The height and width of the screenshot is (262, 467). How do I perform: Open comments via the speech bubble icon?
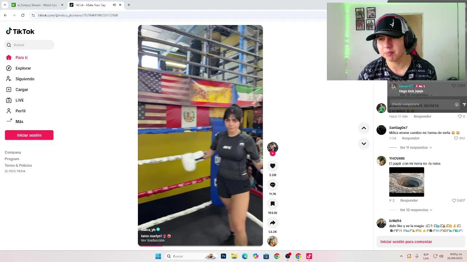[x=273, y=185]
